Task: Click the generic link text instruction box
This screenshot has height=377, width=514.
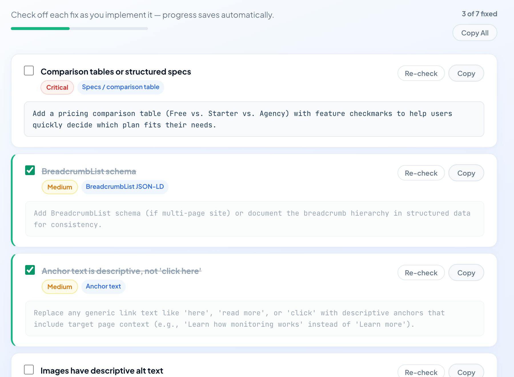Action: [255, 318]
